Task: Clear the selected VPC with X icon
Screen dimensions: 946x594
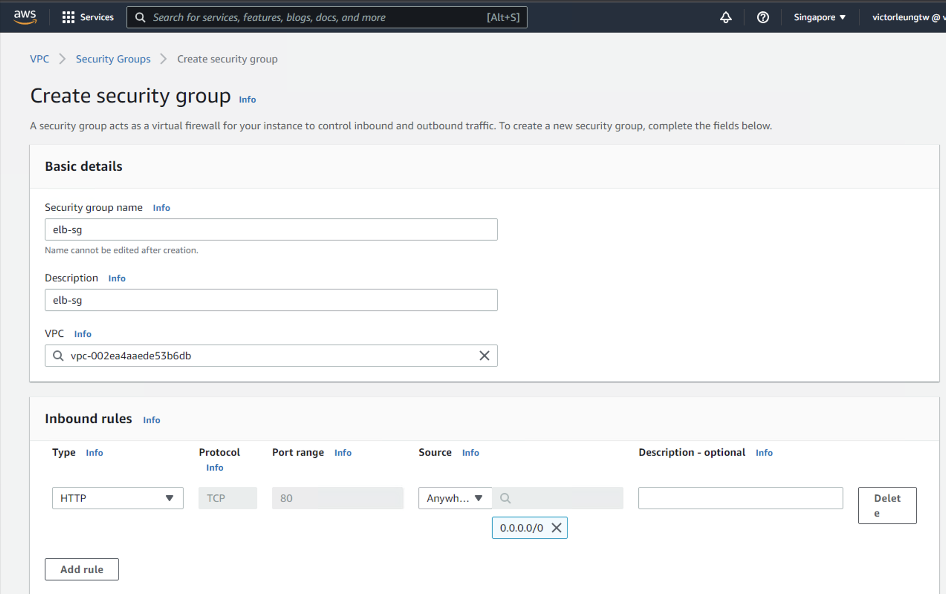Action: point(484,356)
